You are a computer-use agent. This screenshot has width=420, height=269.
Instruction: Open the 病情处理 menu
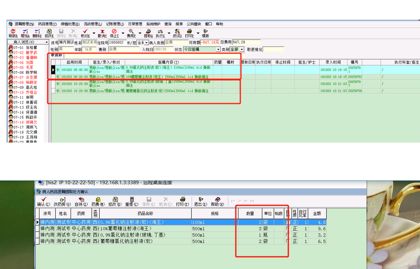pos(70,24)
